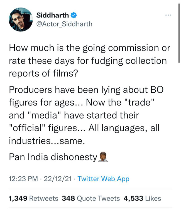Screen dimensions: 181x210
Task: Click the facepalm emoji after dishonesty
Action: (x=103, y=157)
